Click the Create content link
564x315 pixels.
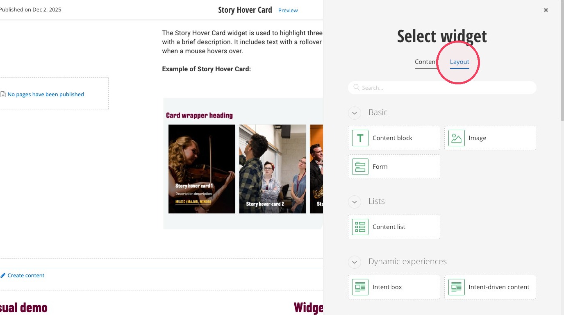[26, 275]
